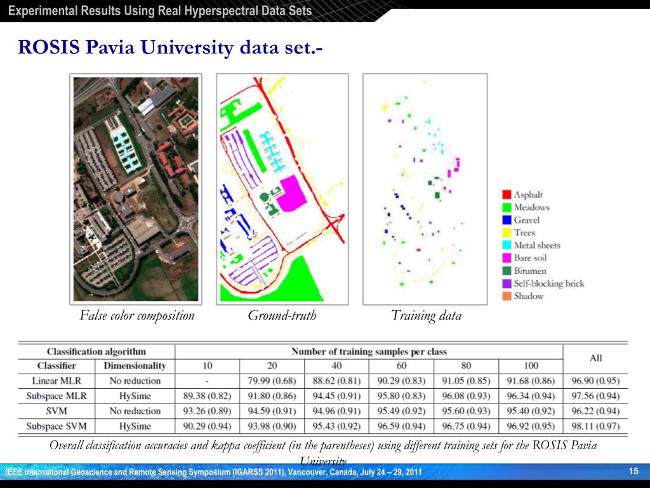Click the cell '90.29 (0.94)'

click(208, 426)
